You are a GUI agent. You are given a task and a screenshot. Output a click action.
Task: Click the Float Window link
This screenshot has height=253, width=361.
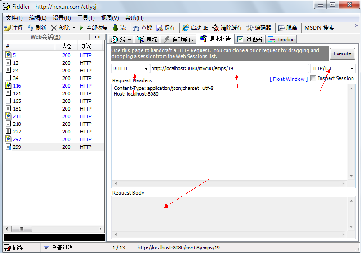click(289, 79)
